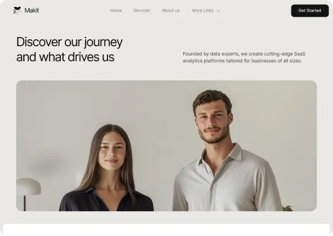The image size is (333, 236).
Task: Open the About us page
Action: tap(171, 10)
